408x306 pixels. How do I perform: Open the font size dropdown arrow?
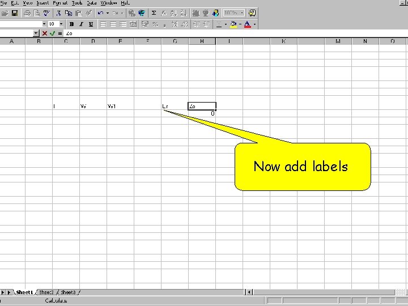[x=61, y=24]
